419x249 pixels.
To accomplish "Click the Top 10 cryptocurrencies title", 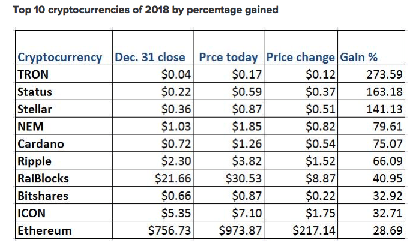I will click(x=144, y=11).
